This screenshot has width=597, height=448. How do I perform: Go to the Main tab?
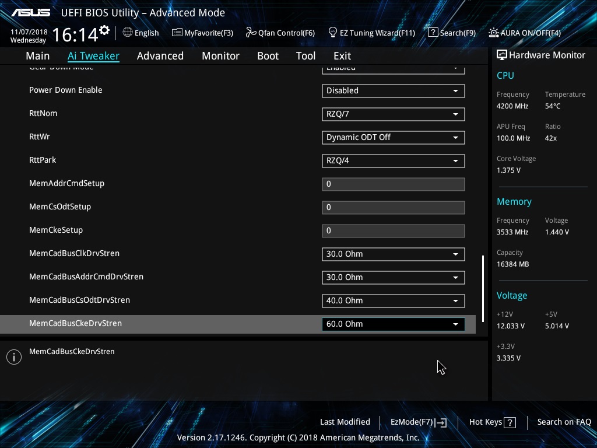point(38,56)
